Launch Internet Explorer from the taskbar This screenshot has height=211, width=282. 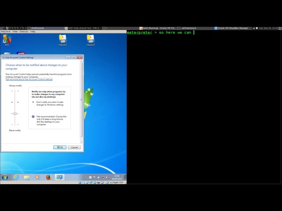tap(16, 178)
